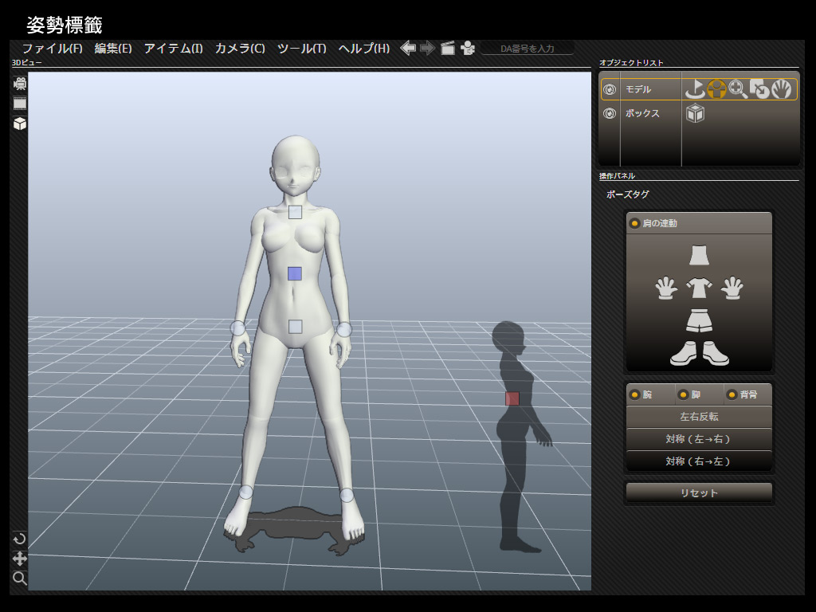This screenshot has height=612, width=816.
Task: Open the カメラ(C) menu
Action: tap(240, 48)
